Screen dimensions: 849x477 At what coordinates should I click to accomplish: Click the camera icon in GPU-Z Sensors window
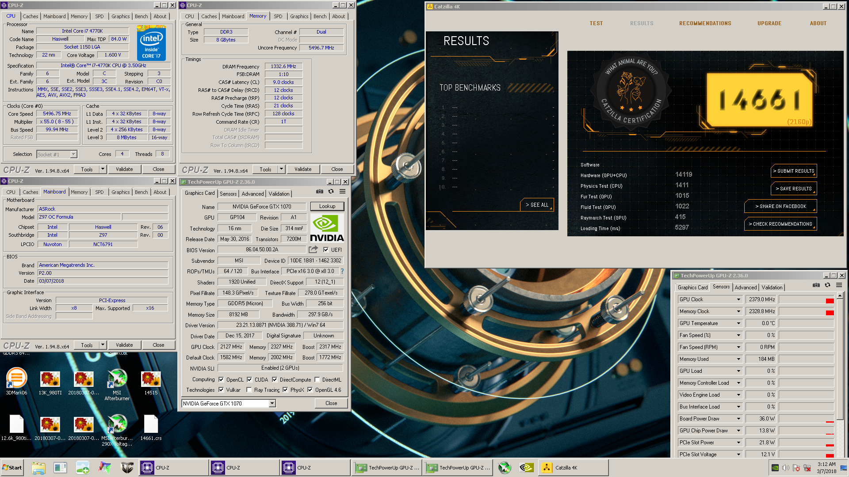(x=816, y=285)
